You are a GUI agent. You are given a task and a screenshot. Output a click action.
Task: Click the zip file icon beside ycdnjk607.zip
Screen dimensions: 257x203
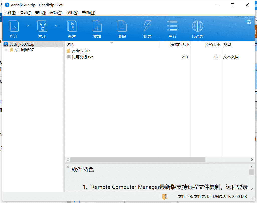[6, 44]
